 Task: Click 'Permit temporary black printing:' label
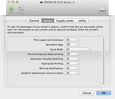46,54
